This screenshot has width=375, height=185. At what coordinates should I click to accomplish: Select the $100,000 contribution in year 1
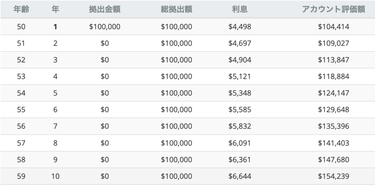(x=104, y=27)
